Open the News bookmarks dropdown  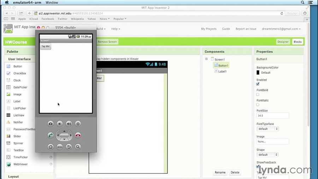pyautogui.click(x=105, y=19)
